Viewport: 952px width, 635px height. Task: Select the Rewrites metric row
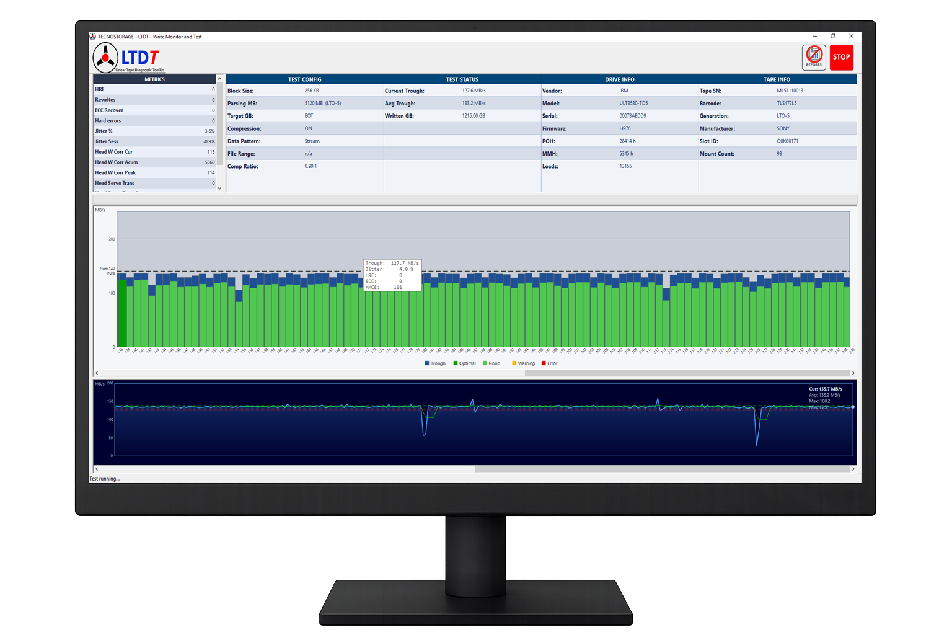154,100
